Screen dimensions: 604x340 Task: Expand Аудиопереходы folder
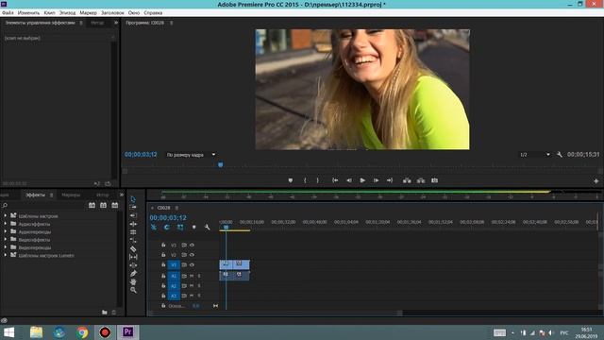point(6,231)
